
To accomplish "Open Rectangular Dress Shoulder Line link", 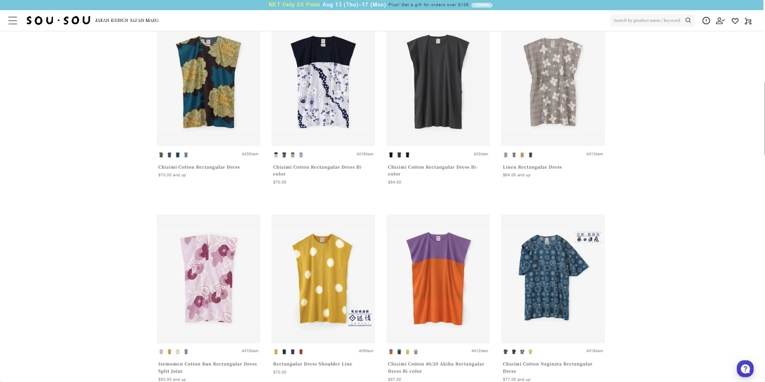I will (314, 364).
